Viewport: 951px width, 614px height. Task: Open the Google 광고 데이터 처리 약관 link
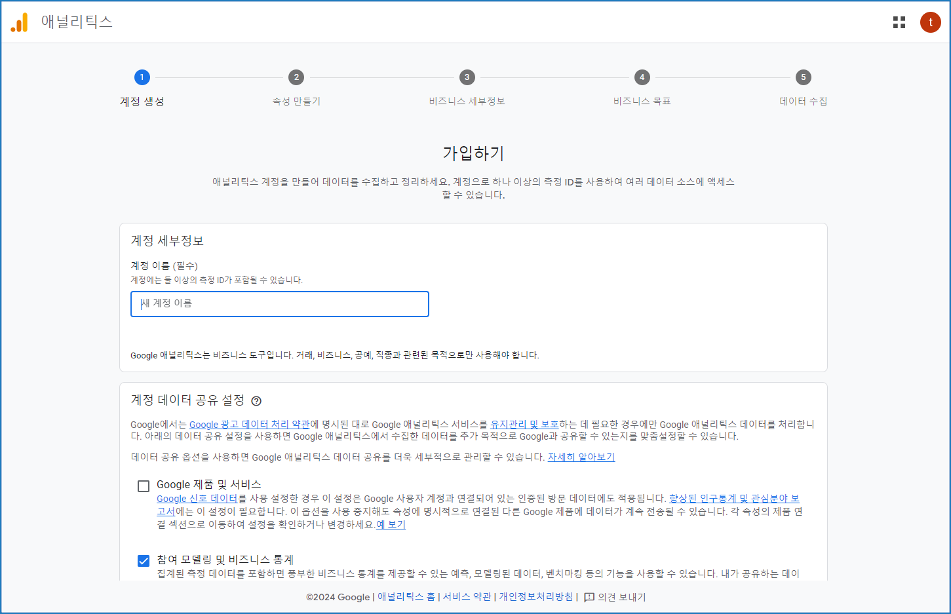[249, 425]
